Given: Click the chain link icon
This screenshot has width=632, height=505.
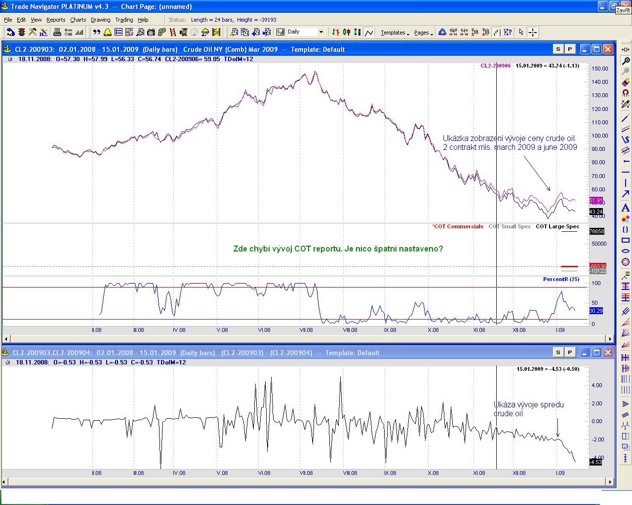Looking at the screenshot, I should point(162,32).
